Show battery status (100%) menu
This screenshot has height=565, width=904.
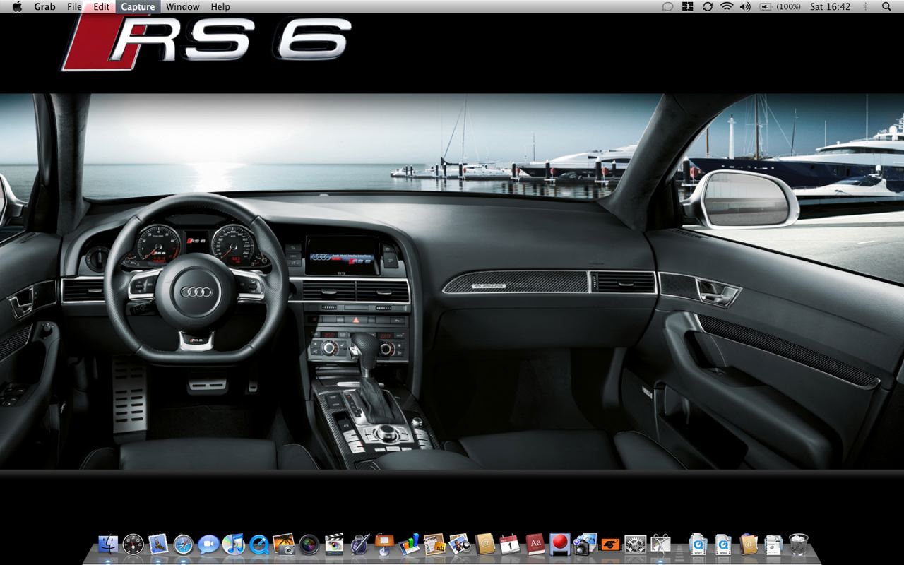780,6
